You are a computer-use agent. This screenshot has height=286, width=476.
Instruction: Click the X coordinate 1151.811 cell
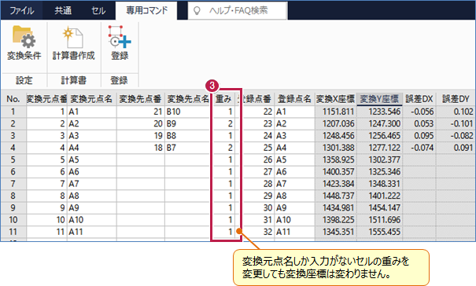pos(335,112)
